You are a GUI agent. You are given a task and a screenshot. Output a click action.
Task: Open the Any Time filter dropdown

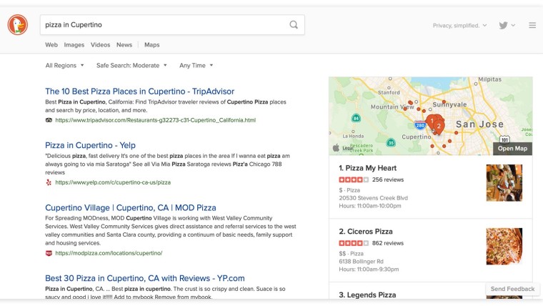[196, 66]
